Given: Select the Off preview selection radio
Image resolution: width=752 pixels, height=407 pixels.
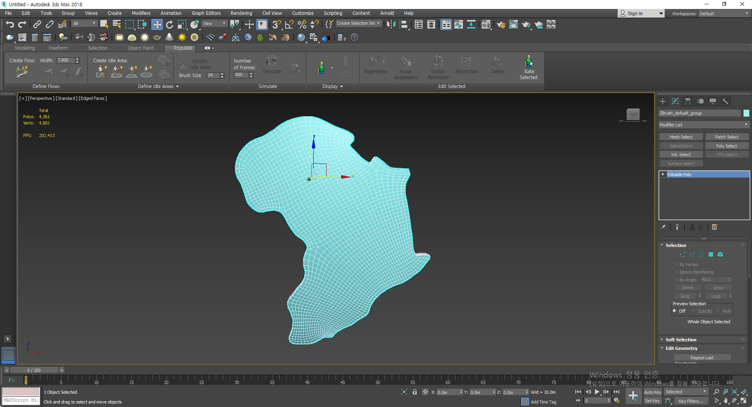Looking at the screenshot, I should (674, 311).
